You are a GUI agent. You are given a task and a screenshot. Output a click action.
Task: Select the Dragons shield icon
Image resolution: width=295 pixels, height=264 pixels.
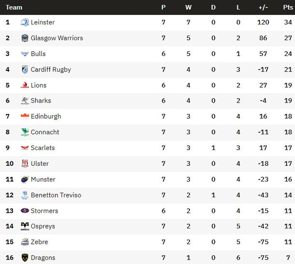pyautogui.click(x=25, y=258)
